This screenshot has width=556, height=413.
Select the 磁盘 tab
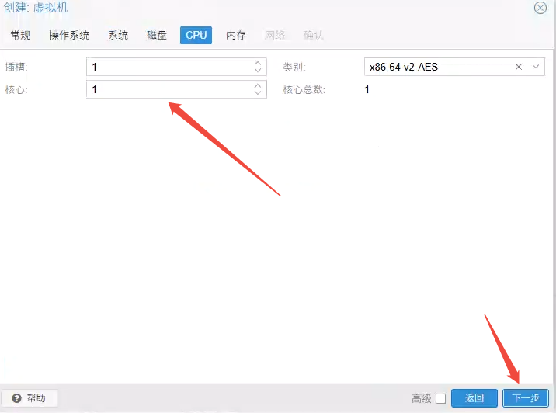point(157,35)
